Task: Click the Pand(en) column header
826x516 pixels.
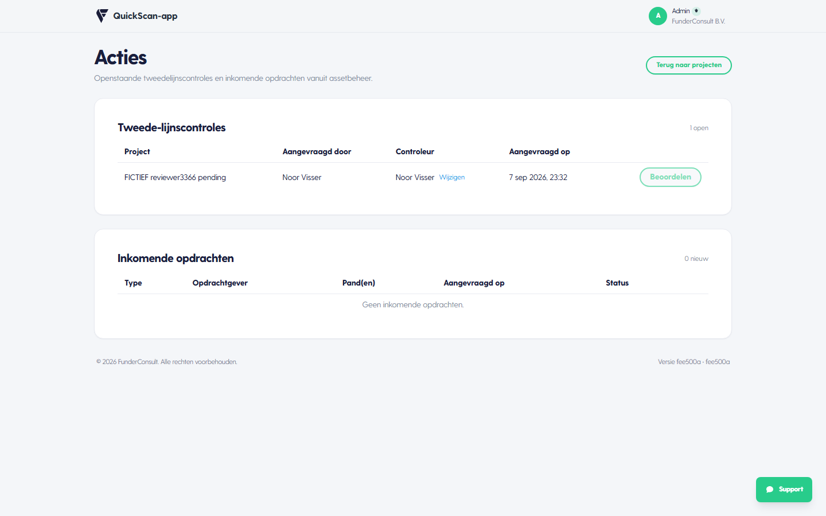Action: [359, 283]
